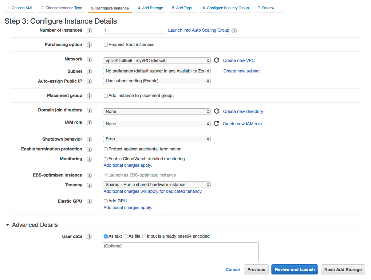
Task: Toggle Launch as EBS-optimized instance checkbox
Action: pos(106,175)
